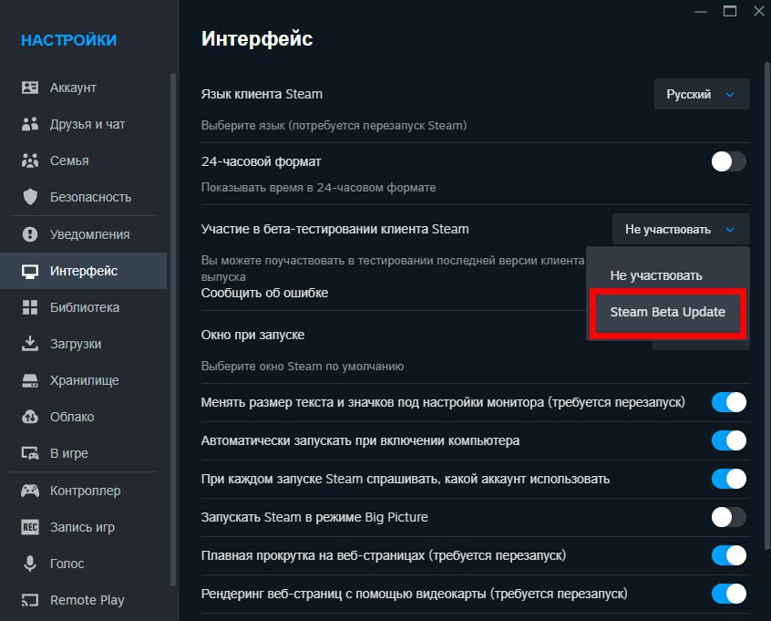771x621 pixels.
Task: Click the Язык клиента Steam label
Action: click(x=262, y=94)
